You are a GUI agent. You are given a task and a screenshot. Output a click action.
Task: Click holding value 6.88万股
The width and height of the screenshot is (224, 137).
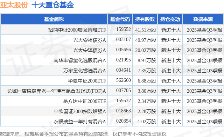pos(147,81)
